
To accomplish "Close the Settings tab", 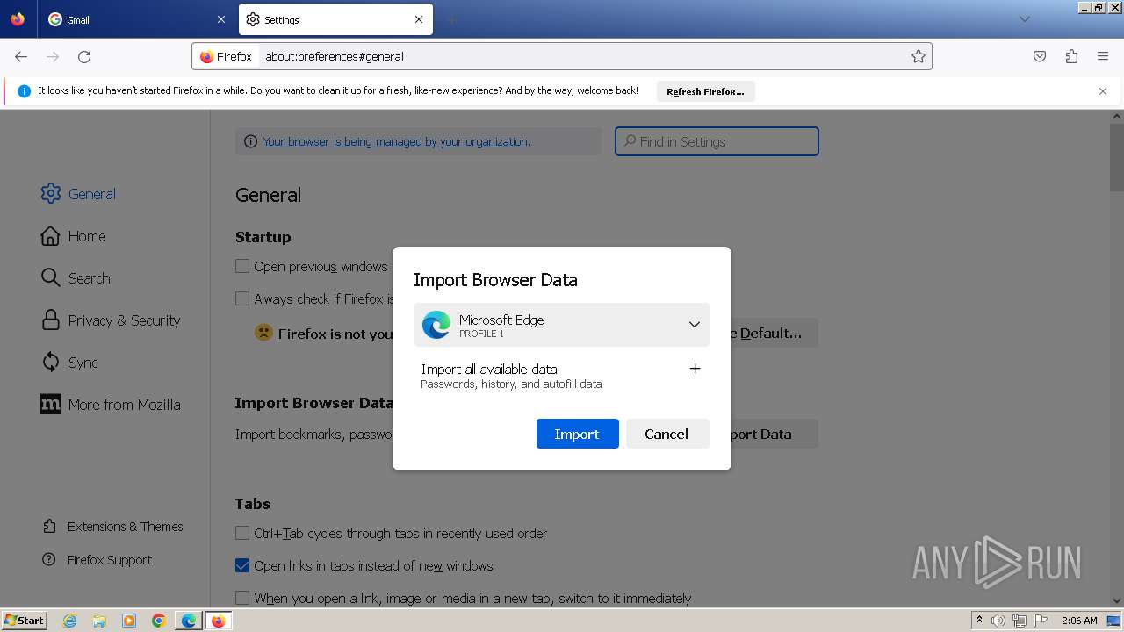I will [419, 19].
